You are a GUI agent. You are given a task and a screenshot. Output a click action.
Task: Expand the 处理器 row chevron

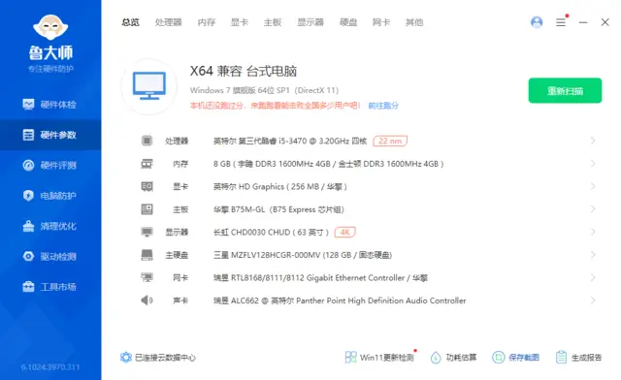click(593, 141)
